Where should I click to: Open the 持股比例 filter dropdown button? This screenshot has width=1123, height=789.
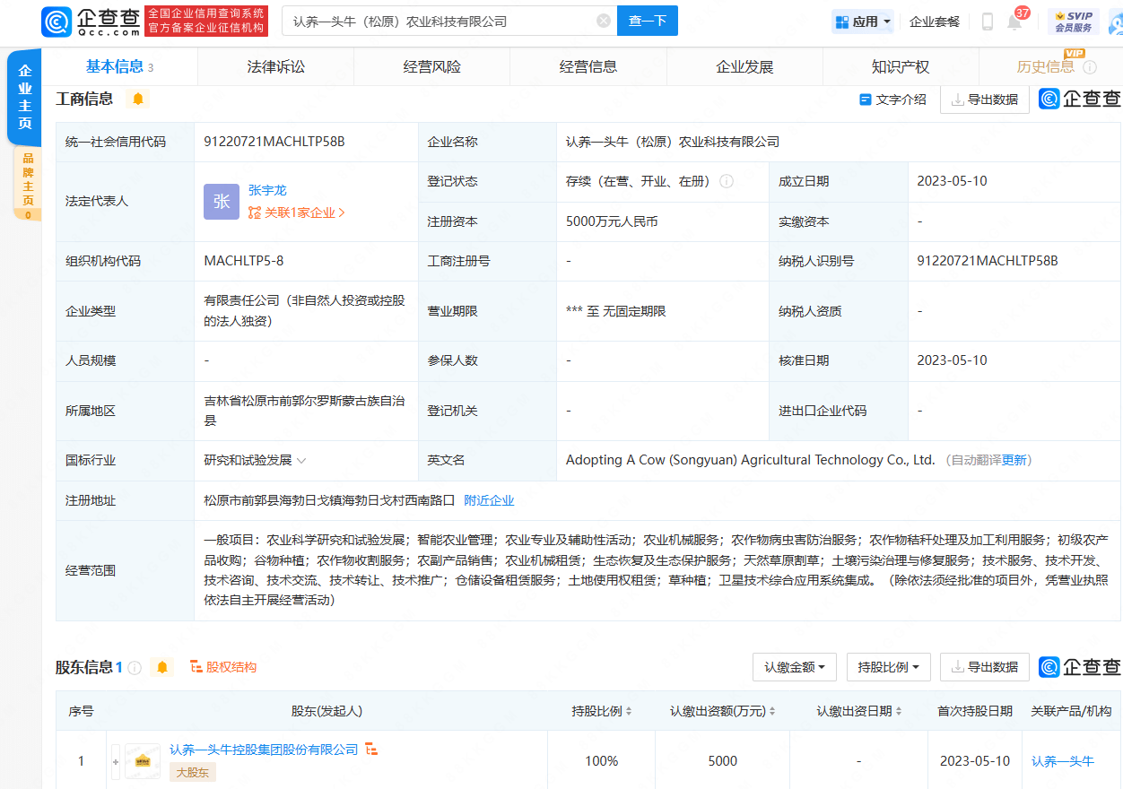[888, 667]
